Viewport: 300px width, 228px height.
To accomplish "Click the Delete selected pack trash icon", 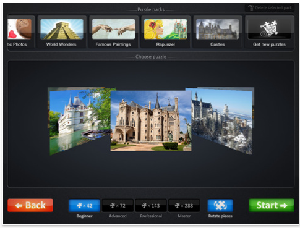I will click(251, 8).
